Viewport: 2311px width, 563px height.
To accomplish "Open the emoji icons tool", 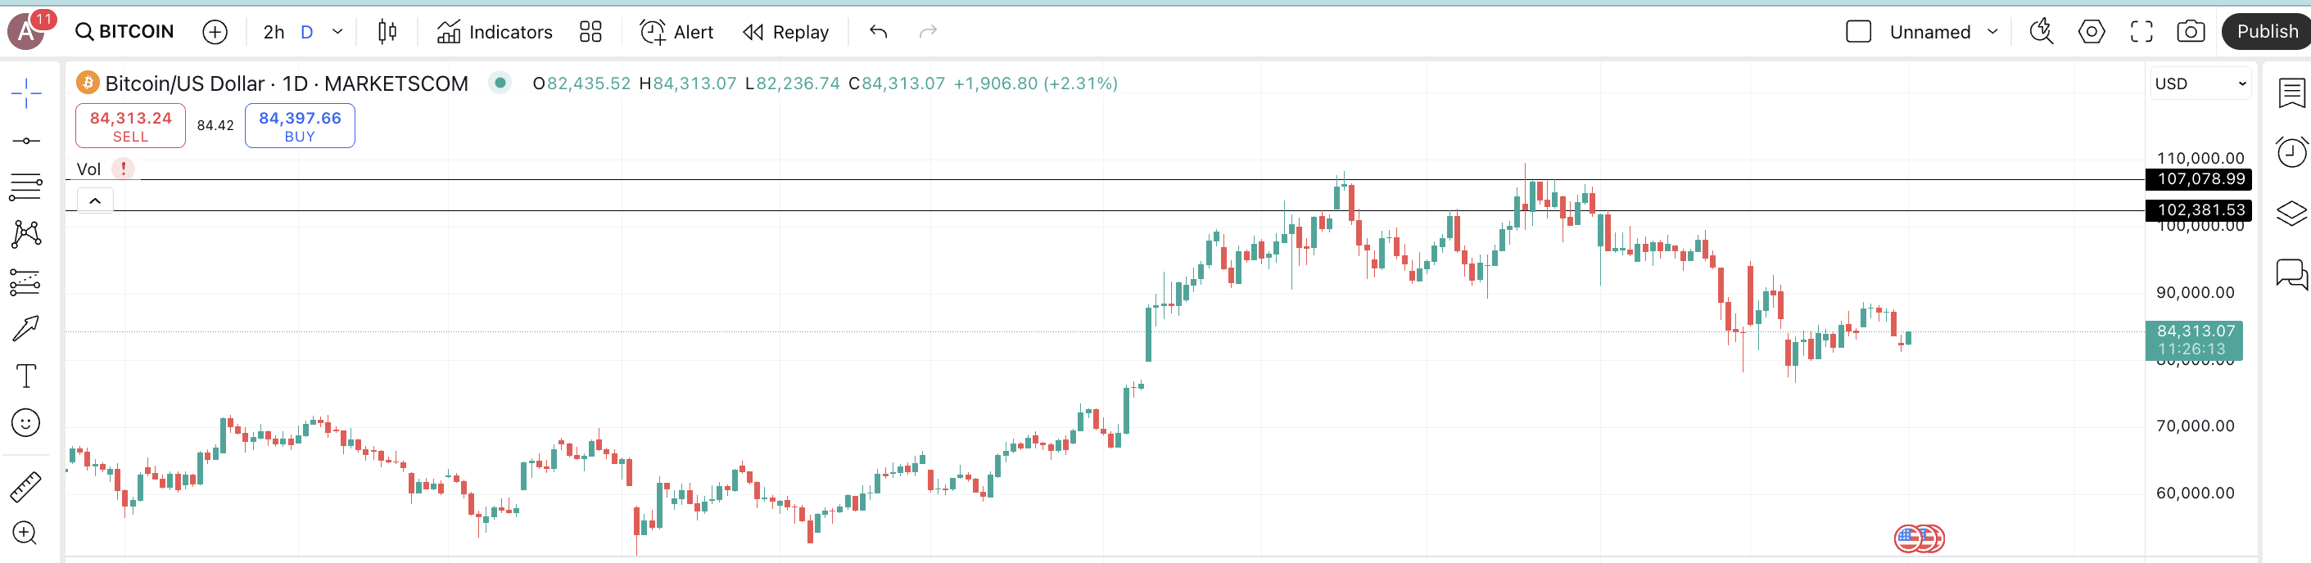I will [26, 422].
